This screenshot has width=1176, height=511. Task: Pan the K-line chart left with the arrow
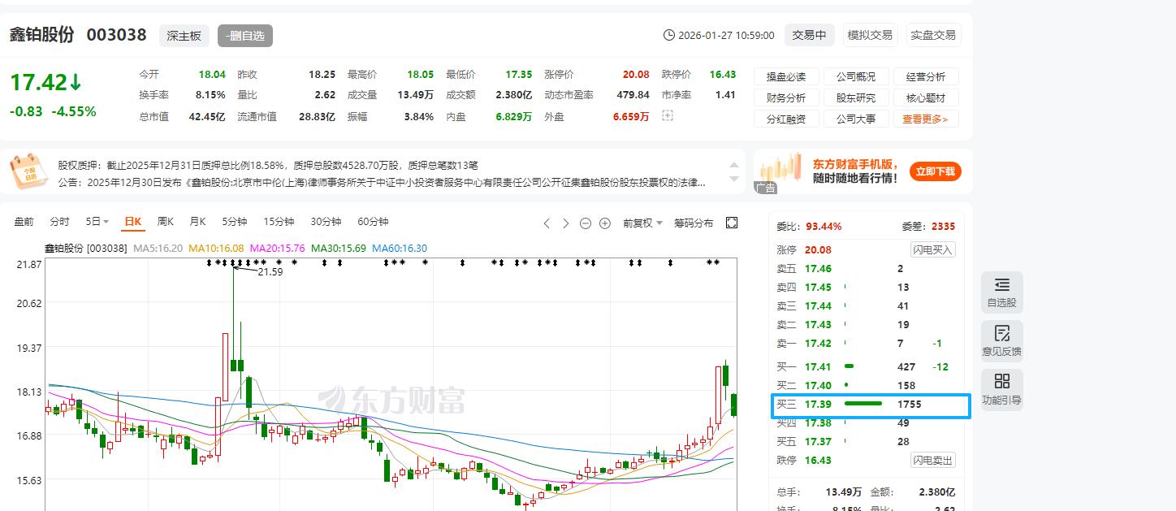tap(547, 223)
